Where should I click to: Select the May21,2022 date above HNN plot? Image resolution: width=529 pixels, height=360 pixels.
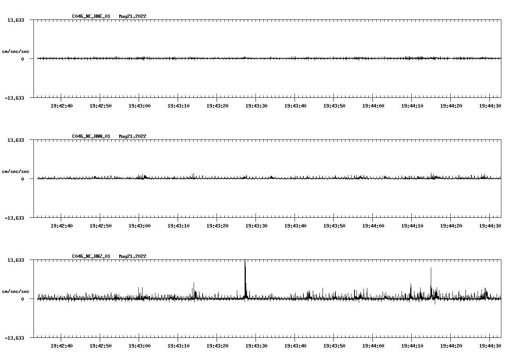133,136
